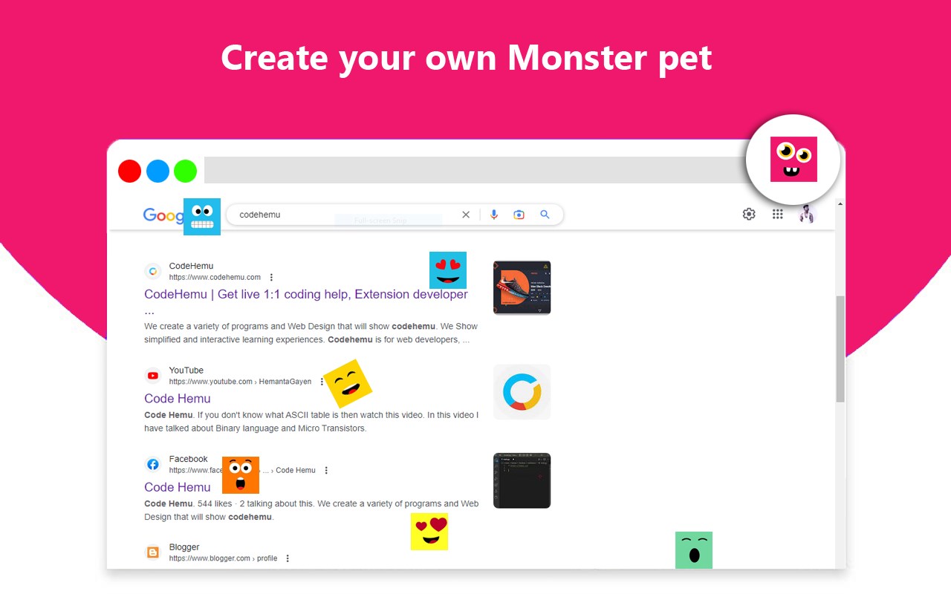Image resolution: width=951 pixels, height=594 pixels.
Task: Click the page scroll bar thumb
Action: (840, 349)
